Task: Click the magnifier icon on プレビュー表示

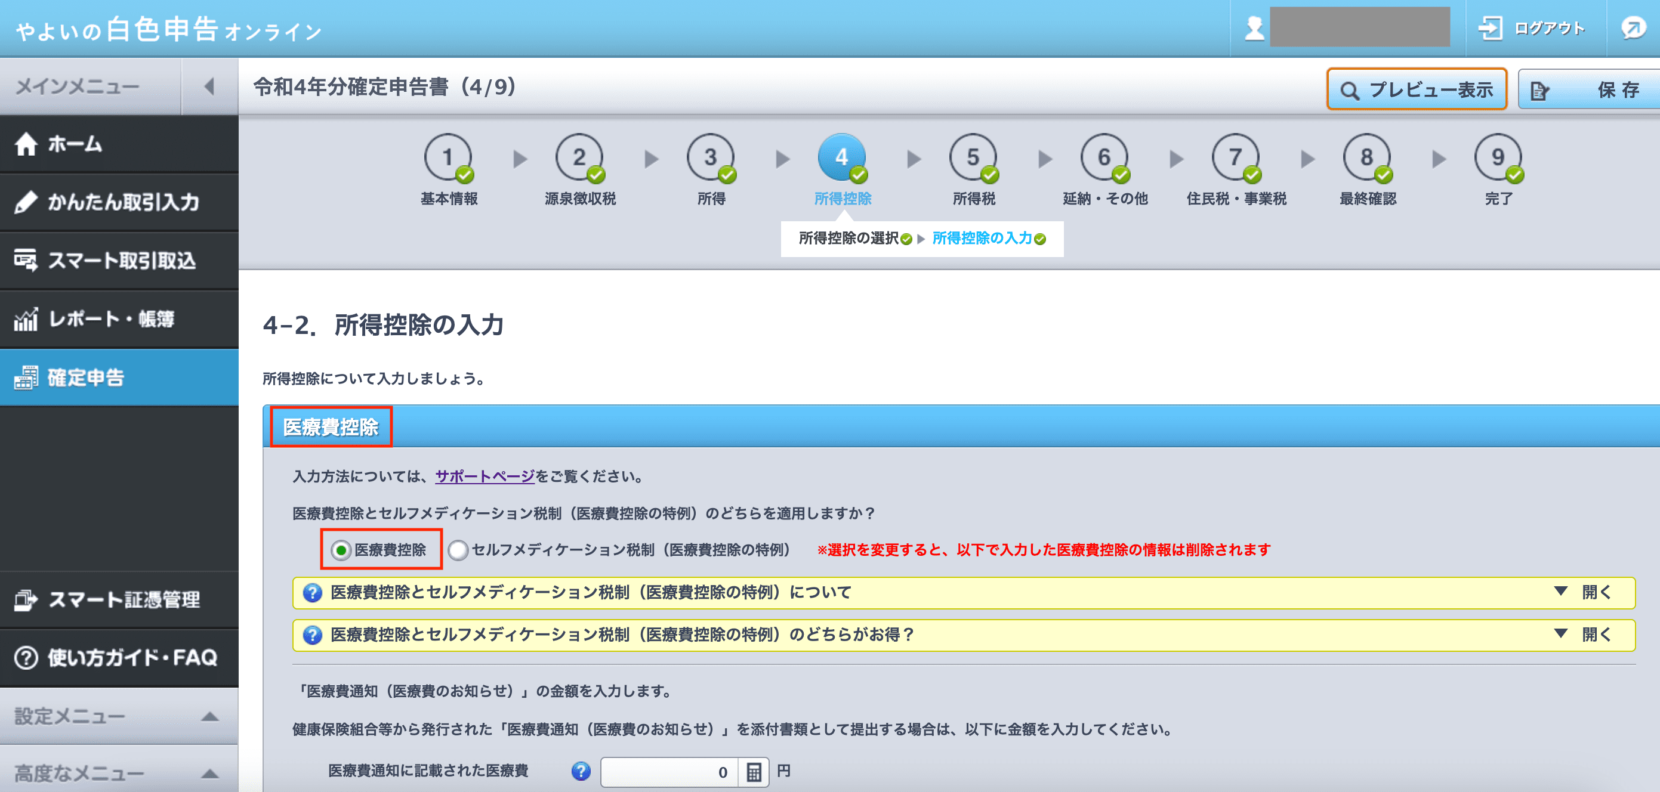Action: coord(1349,91)
